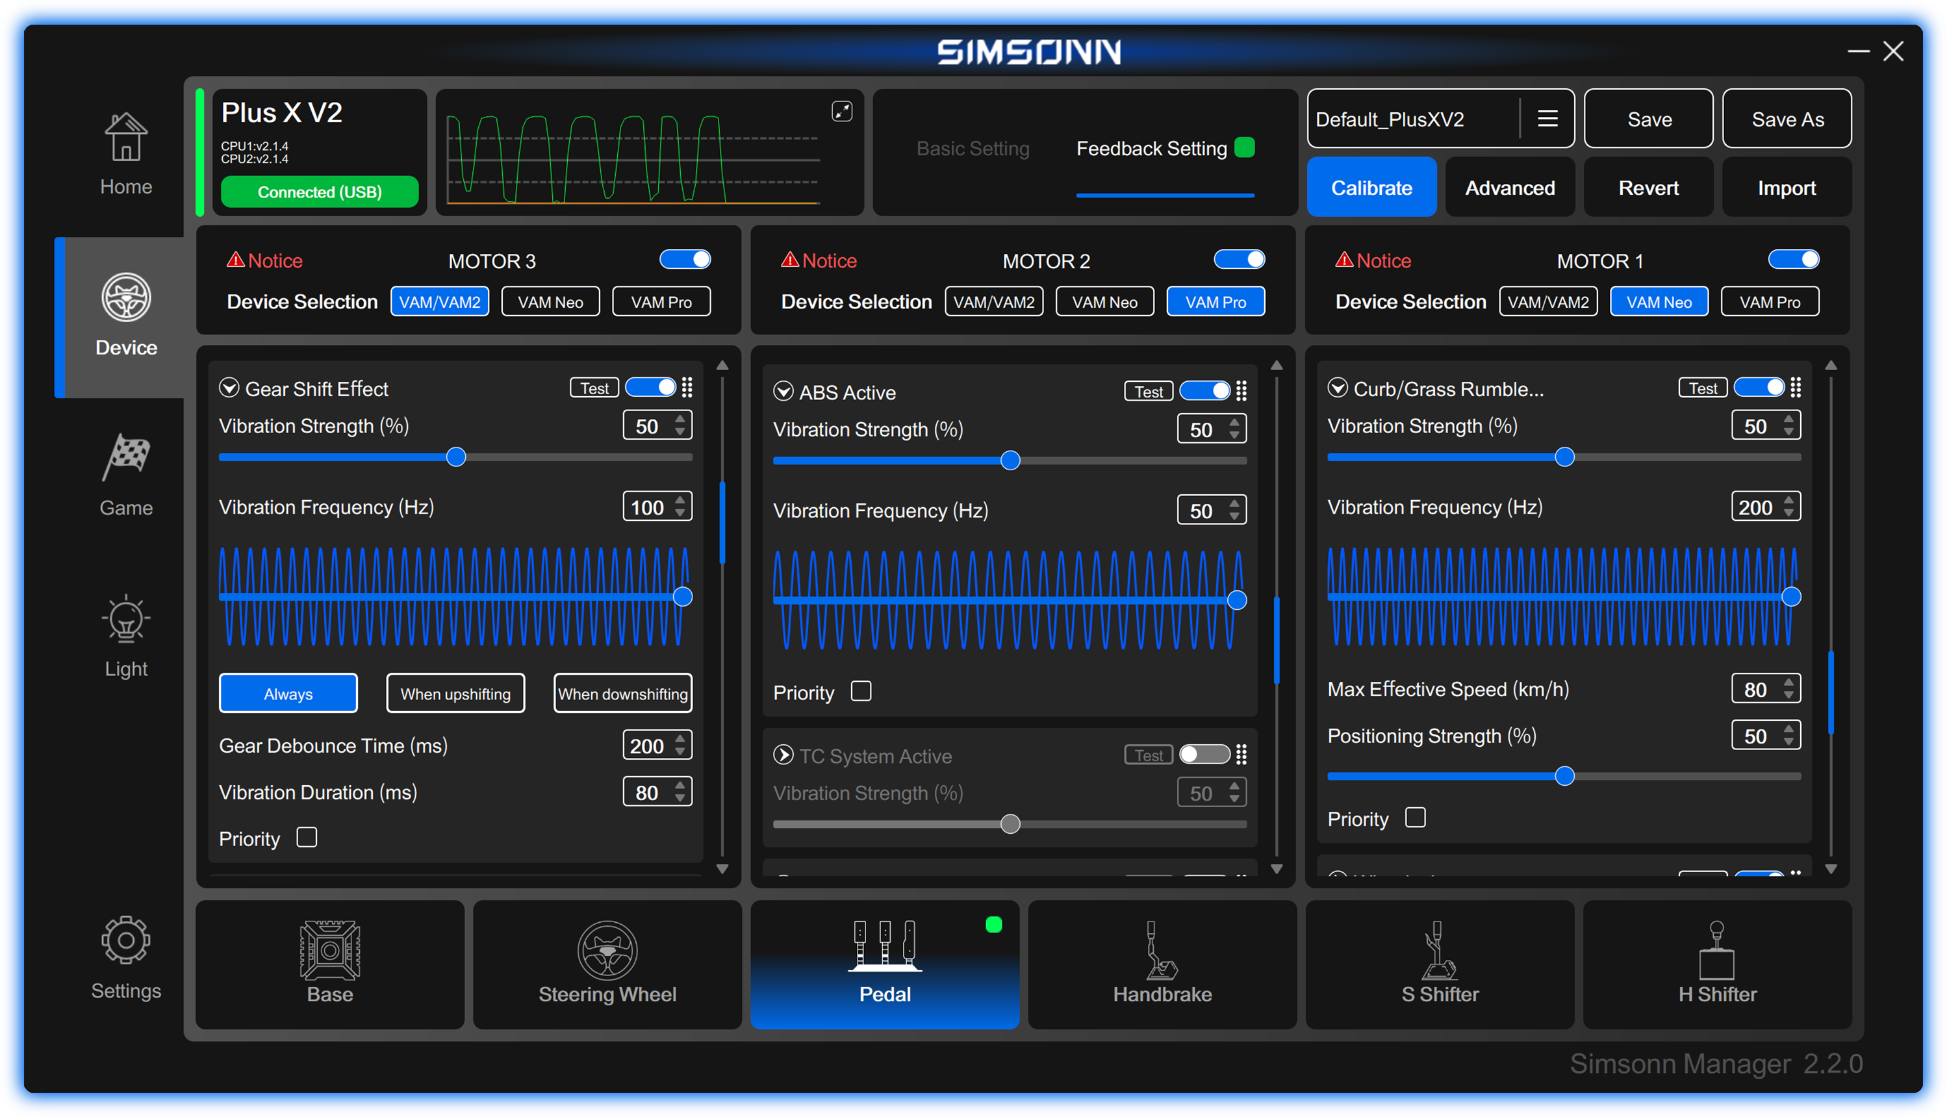Select the Pedal device tab

885,964
